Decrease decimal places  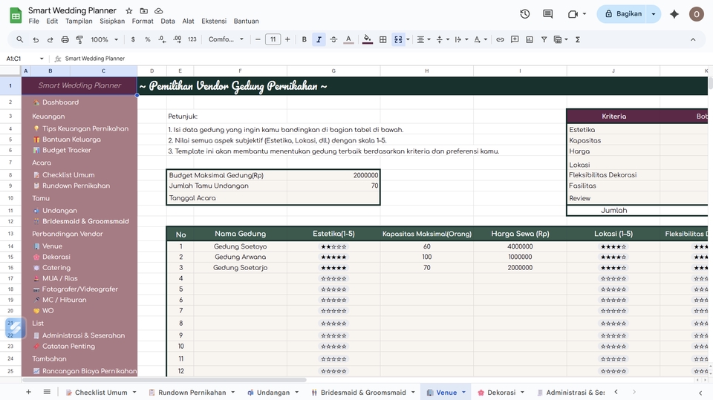point(163,39)
